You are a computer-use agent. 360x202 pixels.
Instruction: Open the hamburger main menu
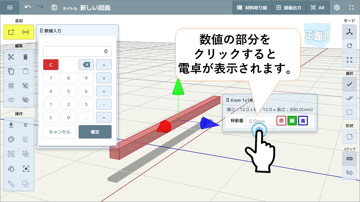(10, 8)
